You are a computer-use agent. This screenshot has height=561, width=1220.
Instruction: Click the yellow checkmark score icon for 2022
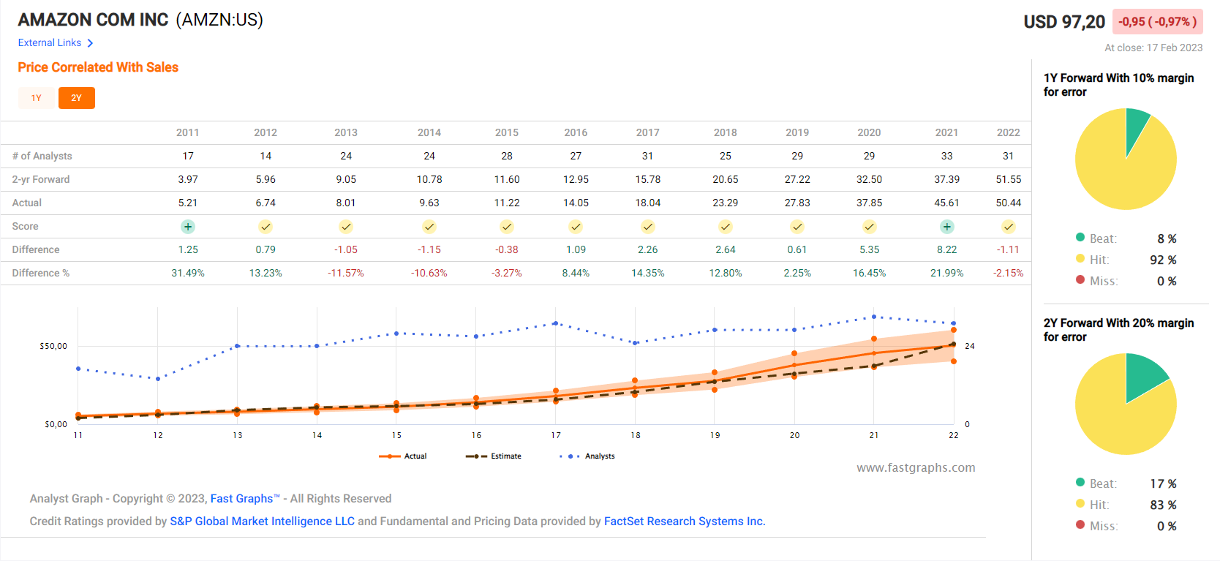tap(1008, 227)
